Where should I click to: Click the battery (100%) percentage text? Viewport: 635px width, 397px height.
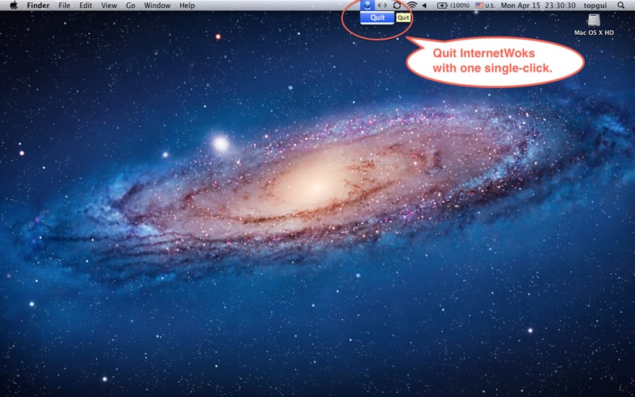[460, 6]
